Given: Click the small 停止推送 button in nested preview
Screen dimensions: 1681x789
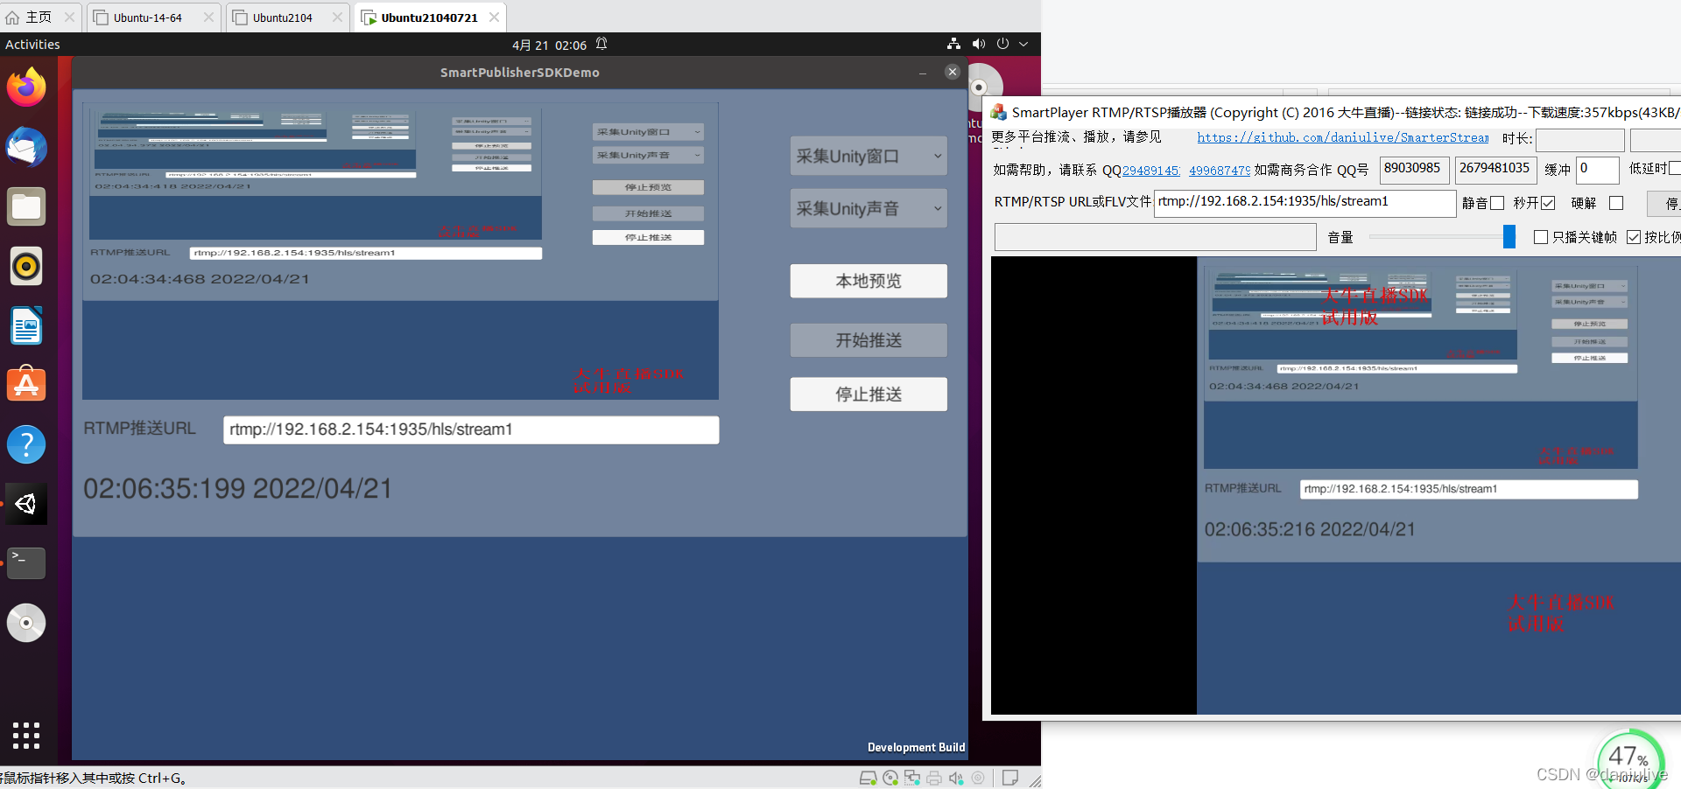Looking at the screenshot, I should [x=648, y=237].
